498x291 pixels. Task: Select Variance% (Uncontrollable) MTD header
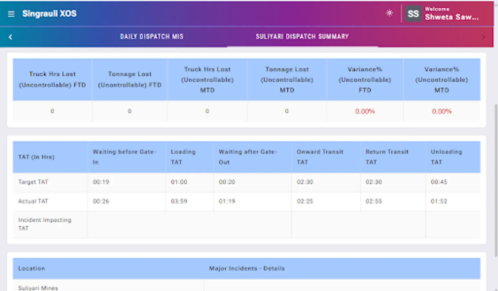click(x=442, y=80)
